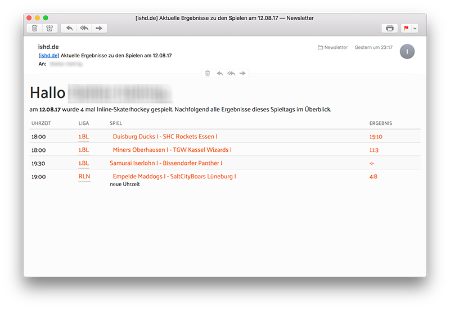Click the "Gestern um 23:17" timestamp
Image resolution: width=450 pixels, height=310 pixels.
point(373,47)
